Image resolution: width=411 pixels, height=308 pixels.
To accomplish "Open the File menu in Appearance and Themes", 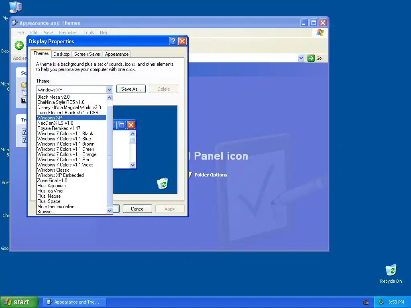I will (20, 32).
